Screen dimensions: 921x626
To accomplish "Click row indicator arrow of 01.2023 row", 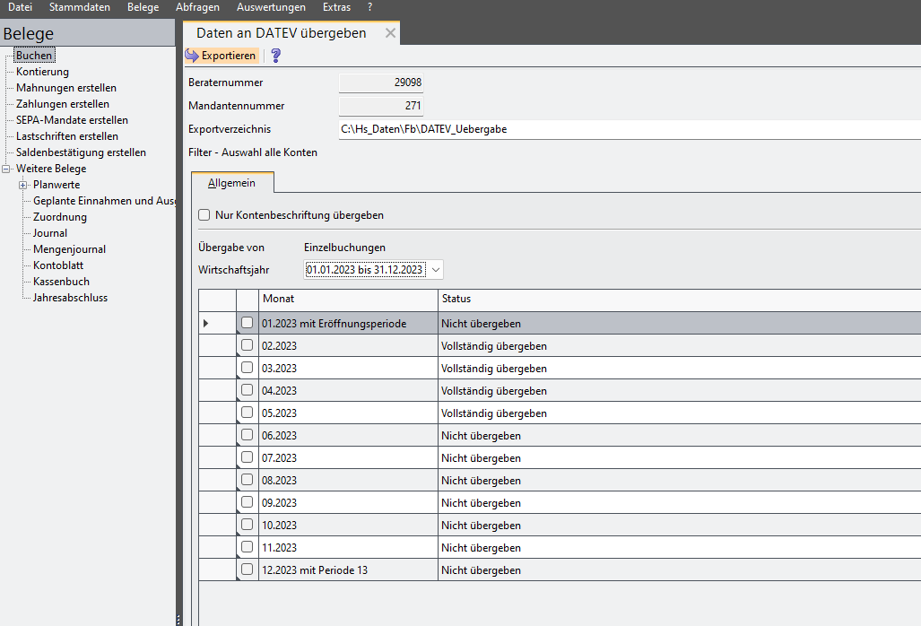I will click(206, 323).
